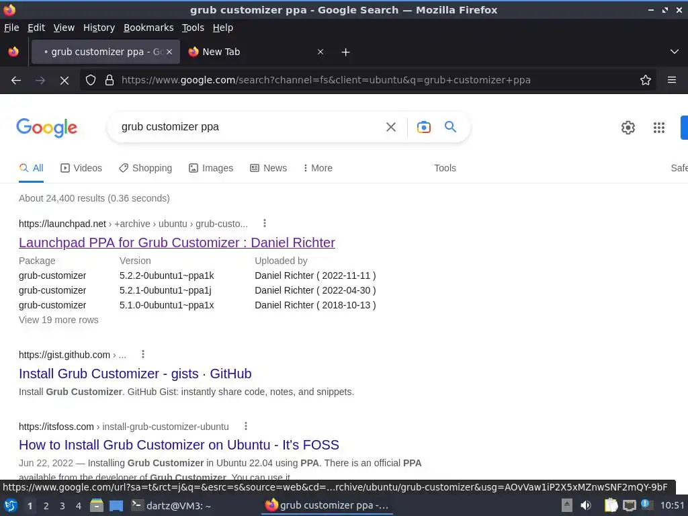The image size is (688, 516).
Task: Clear the Google search box text
Action: (x=391, y=127)
